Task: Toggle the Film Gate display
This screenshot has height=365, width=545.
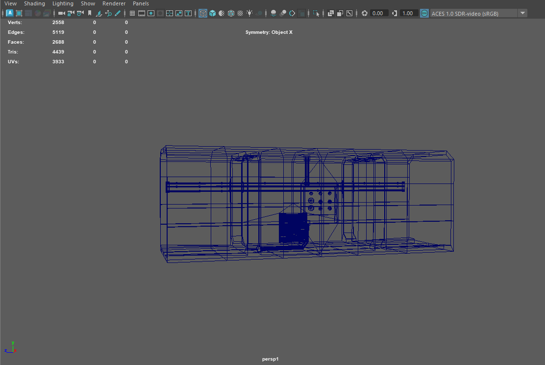Action: (x=142, y=13)
